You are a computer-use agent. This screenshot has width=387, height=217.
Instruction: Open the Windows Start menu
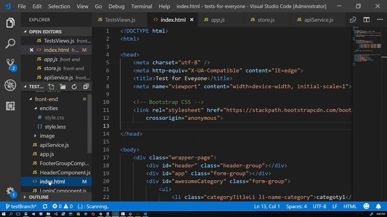pos(4,214)
